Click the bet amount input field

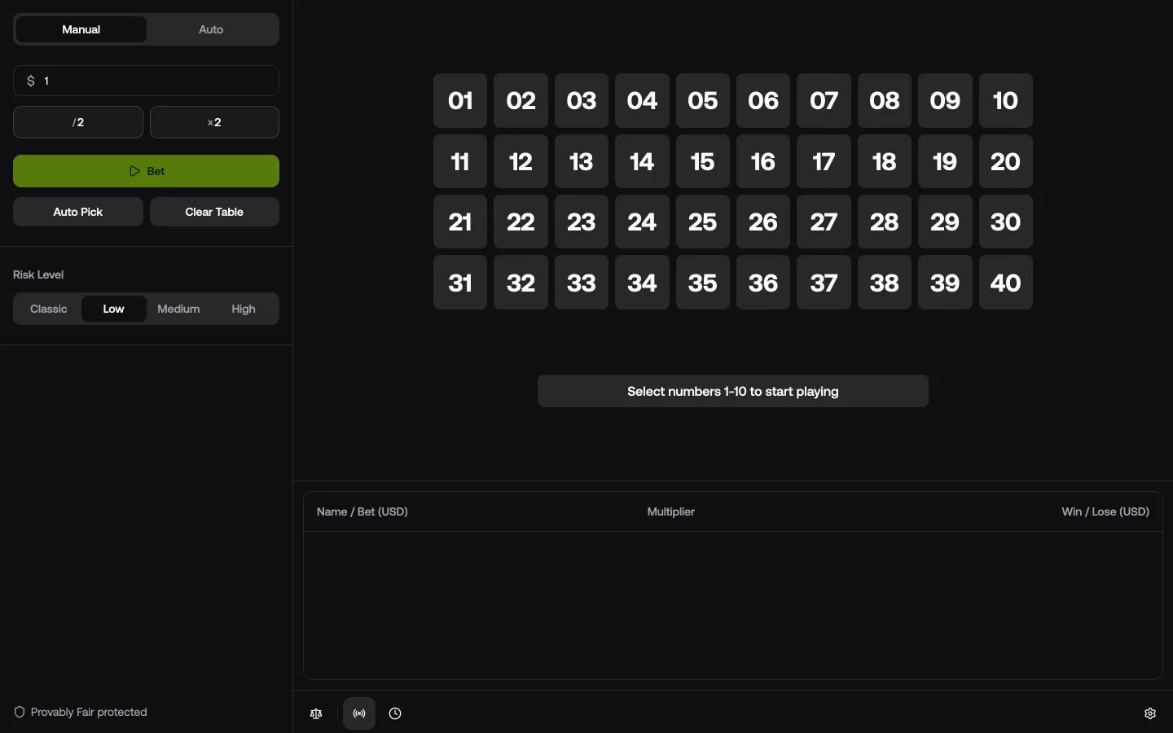147,81
